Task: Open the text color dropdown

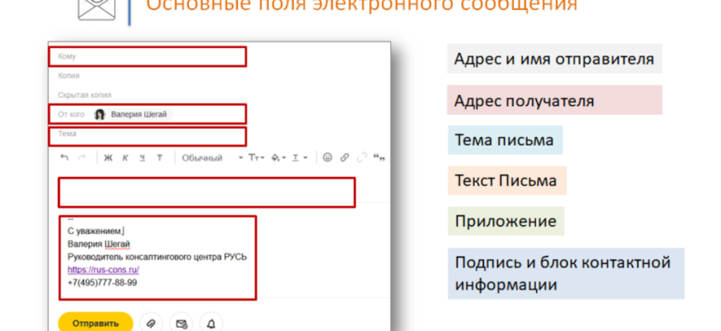Action: (x=299, y=157)
